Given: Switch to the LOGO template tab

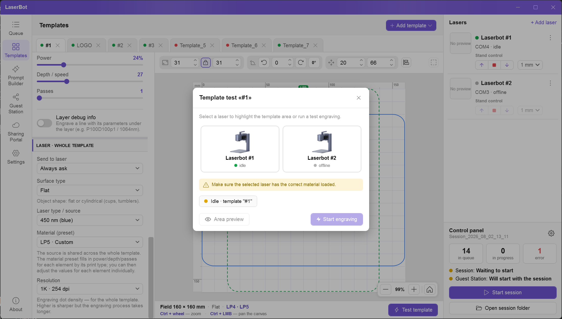Looking at the screenshot, I should 86,45.
